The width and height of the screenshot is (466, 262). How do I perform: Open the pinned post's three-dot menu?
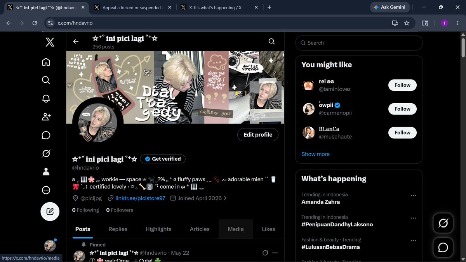[x=275, y=253]
